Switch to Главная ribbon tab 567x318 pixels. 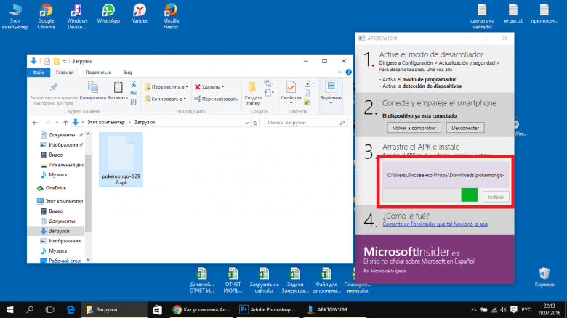65,73
